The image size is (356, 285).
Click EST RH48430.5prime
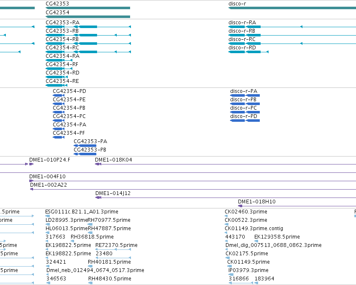[90, 283]
